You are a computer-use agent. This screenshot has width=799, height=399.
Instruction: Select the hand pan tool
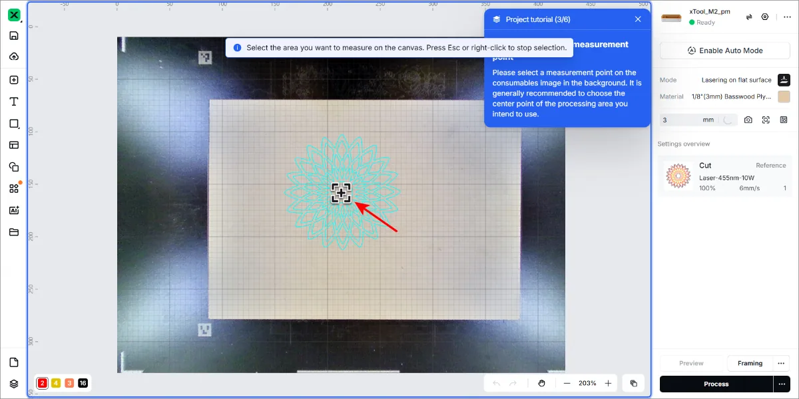(542, 383)
